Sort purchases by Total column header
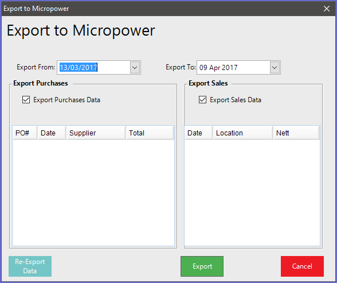Screen dimensions: 337x283 click(150, 133)
